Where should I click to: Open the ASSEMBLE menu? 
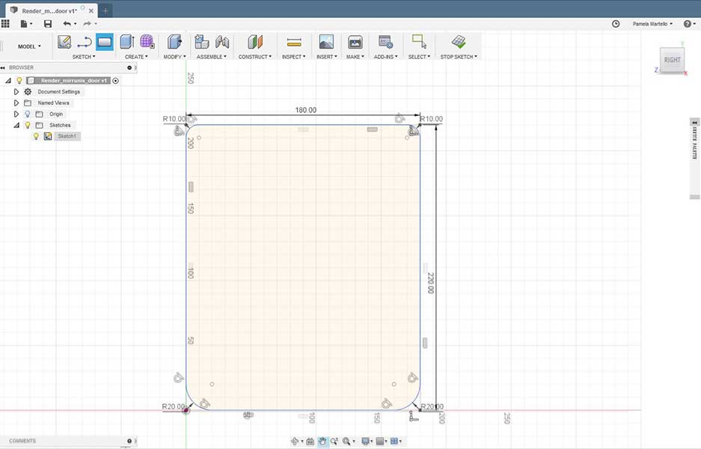pos(212,57)
